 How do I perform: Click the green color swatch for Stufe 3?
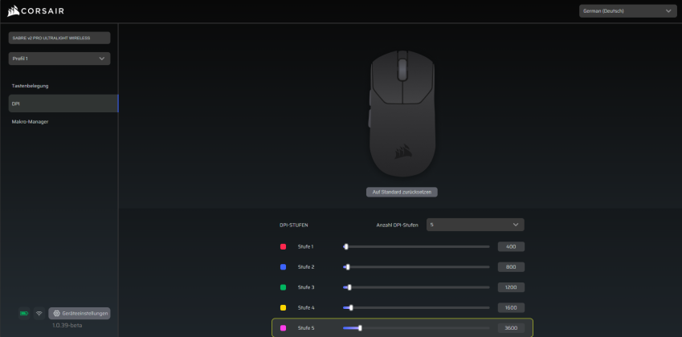[x=283, y=286]
